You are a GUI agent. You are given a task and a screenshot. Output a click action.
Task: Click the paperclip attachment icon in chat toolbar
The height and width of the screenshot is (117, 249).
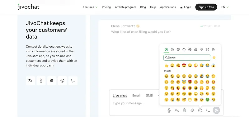click(x=185, y=110)
